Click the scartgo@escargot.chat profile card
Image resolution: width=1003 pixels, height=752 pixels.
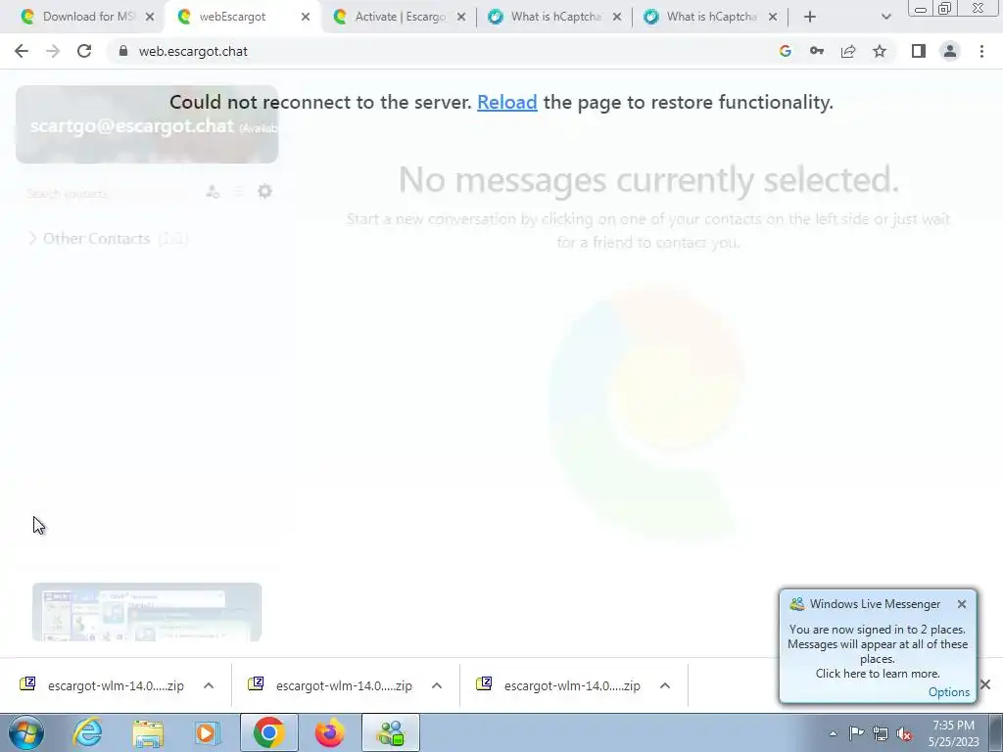[147, 124]
